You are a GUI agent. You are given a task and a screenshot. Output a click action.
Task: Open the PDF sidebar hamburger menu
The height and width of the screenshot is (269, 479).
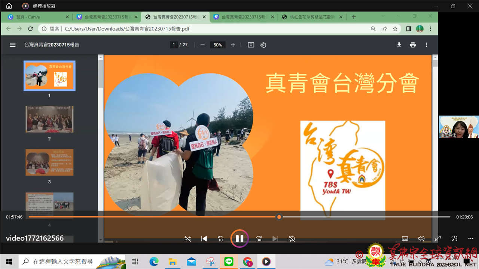pos(13,45)
